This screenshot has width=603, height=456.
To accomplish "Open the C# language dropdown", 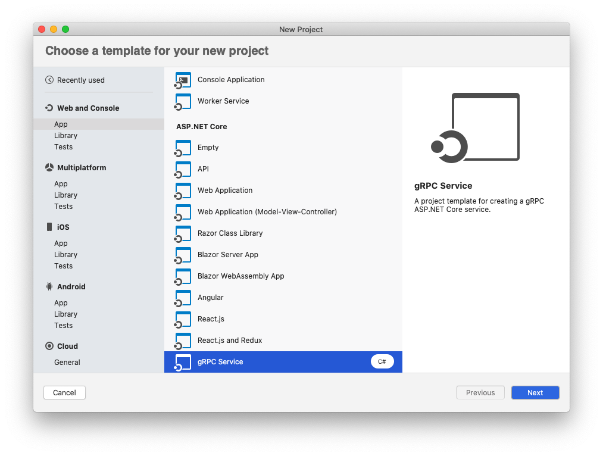I will [x=382, y=361].
